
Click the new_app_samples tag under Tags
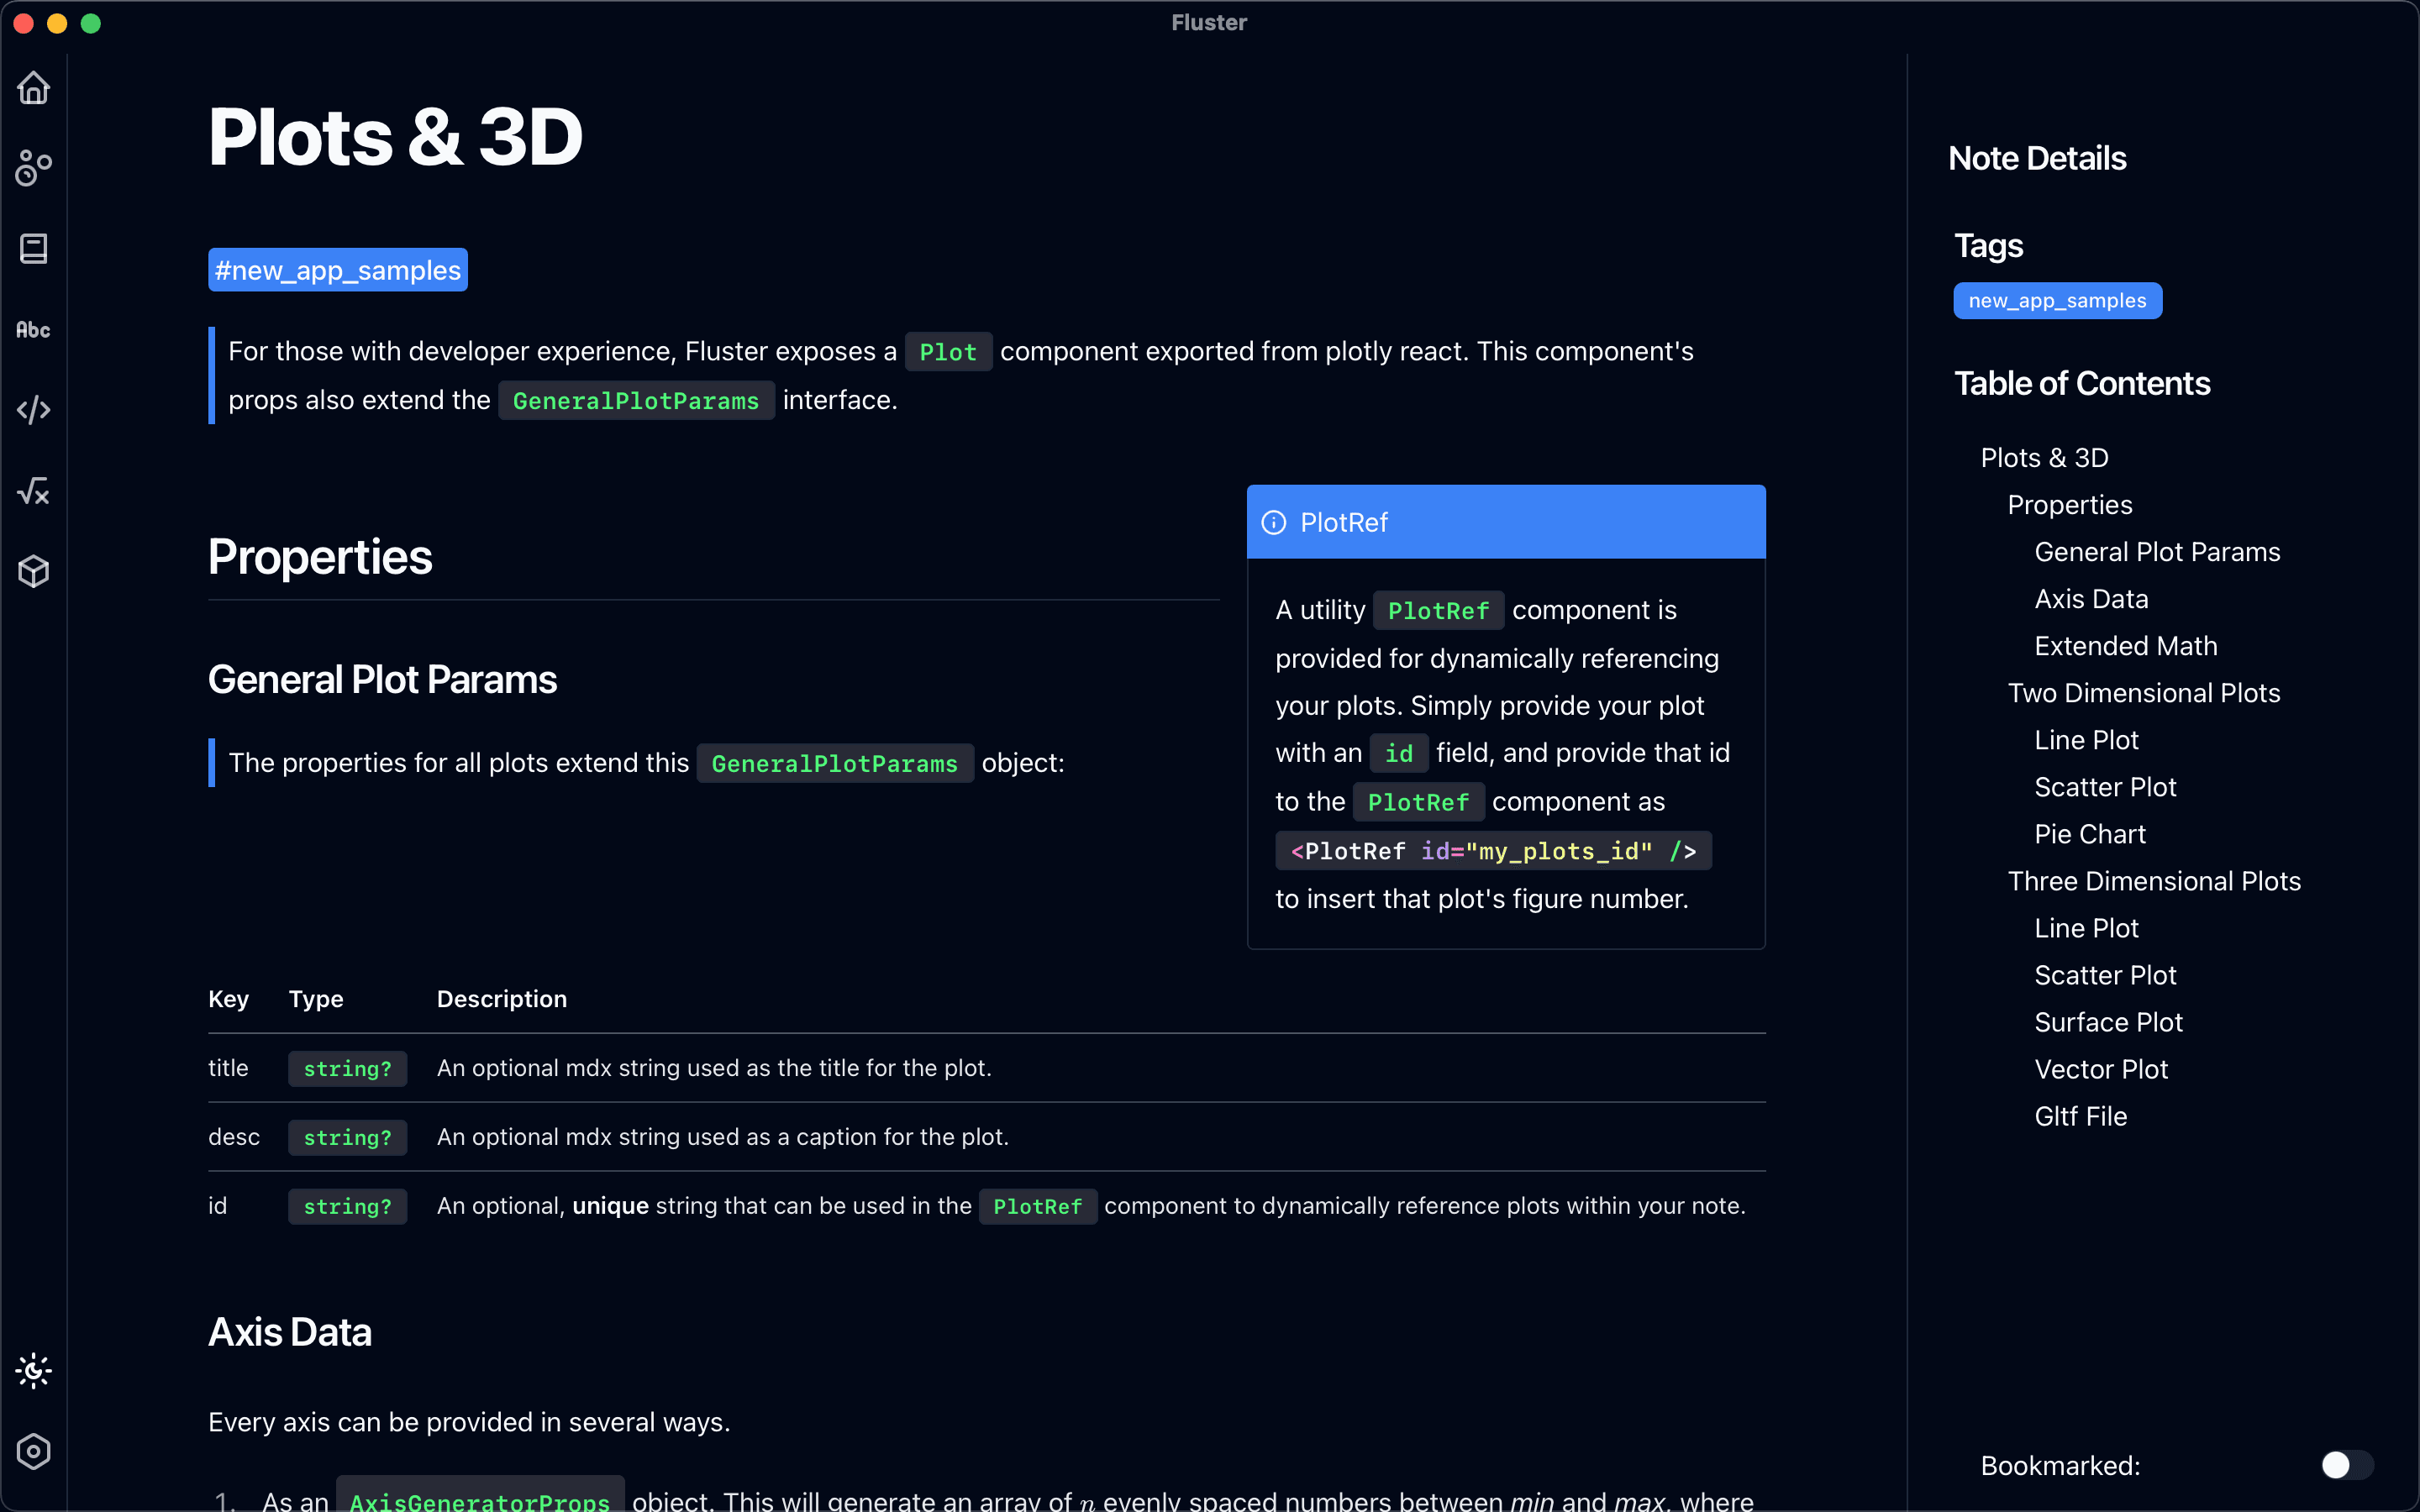[x=2057, y=301]
